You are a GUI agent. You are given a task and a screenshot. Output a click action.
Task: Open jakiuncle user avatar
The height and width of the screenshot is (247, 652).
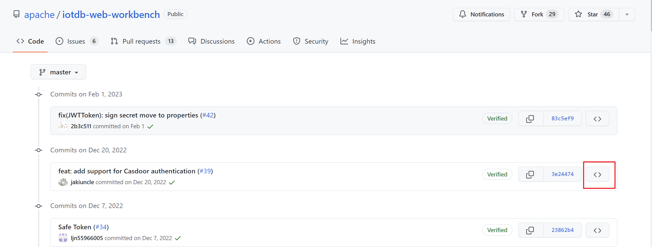(x=63, y=182)
